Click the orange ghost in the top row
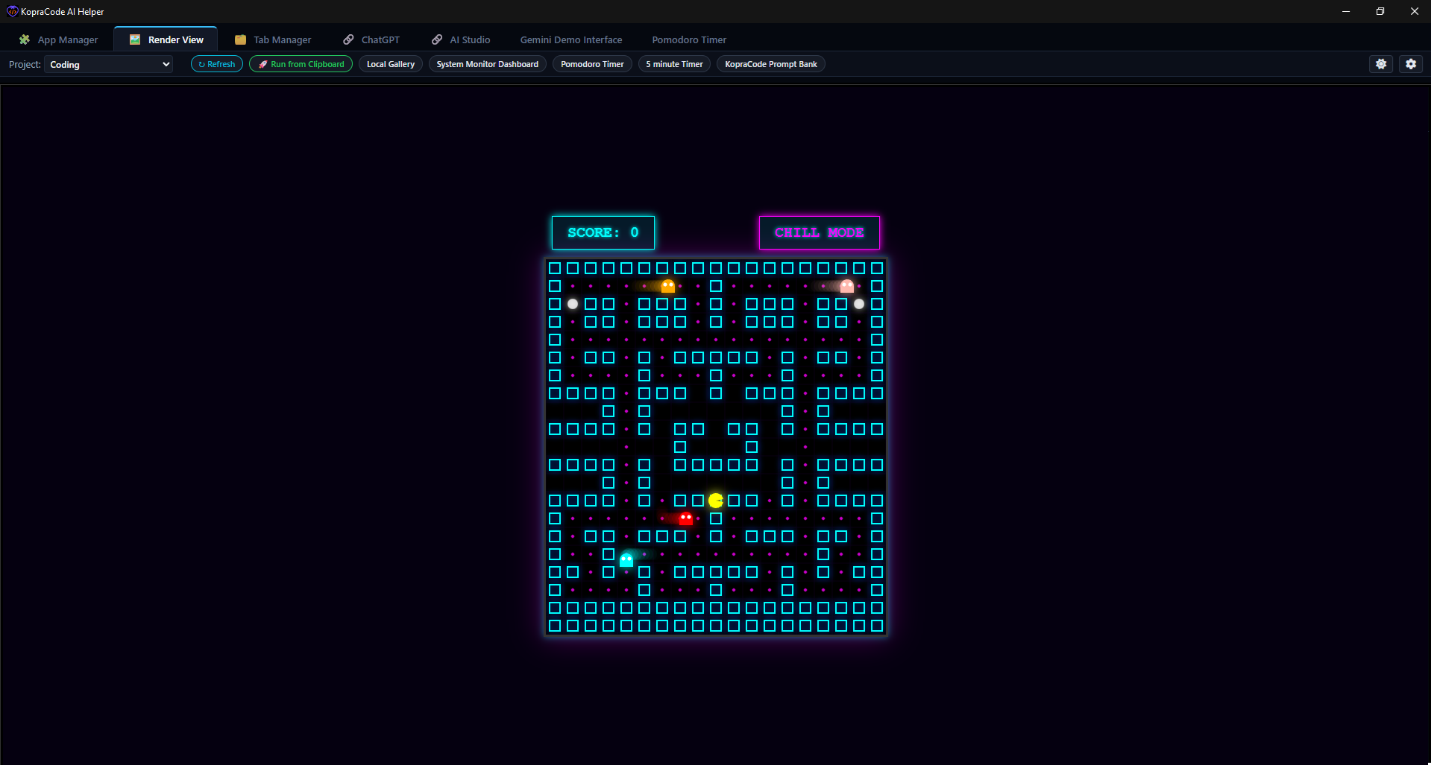The image size is (1431, 765). (668, 286)
